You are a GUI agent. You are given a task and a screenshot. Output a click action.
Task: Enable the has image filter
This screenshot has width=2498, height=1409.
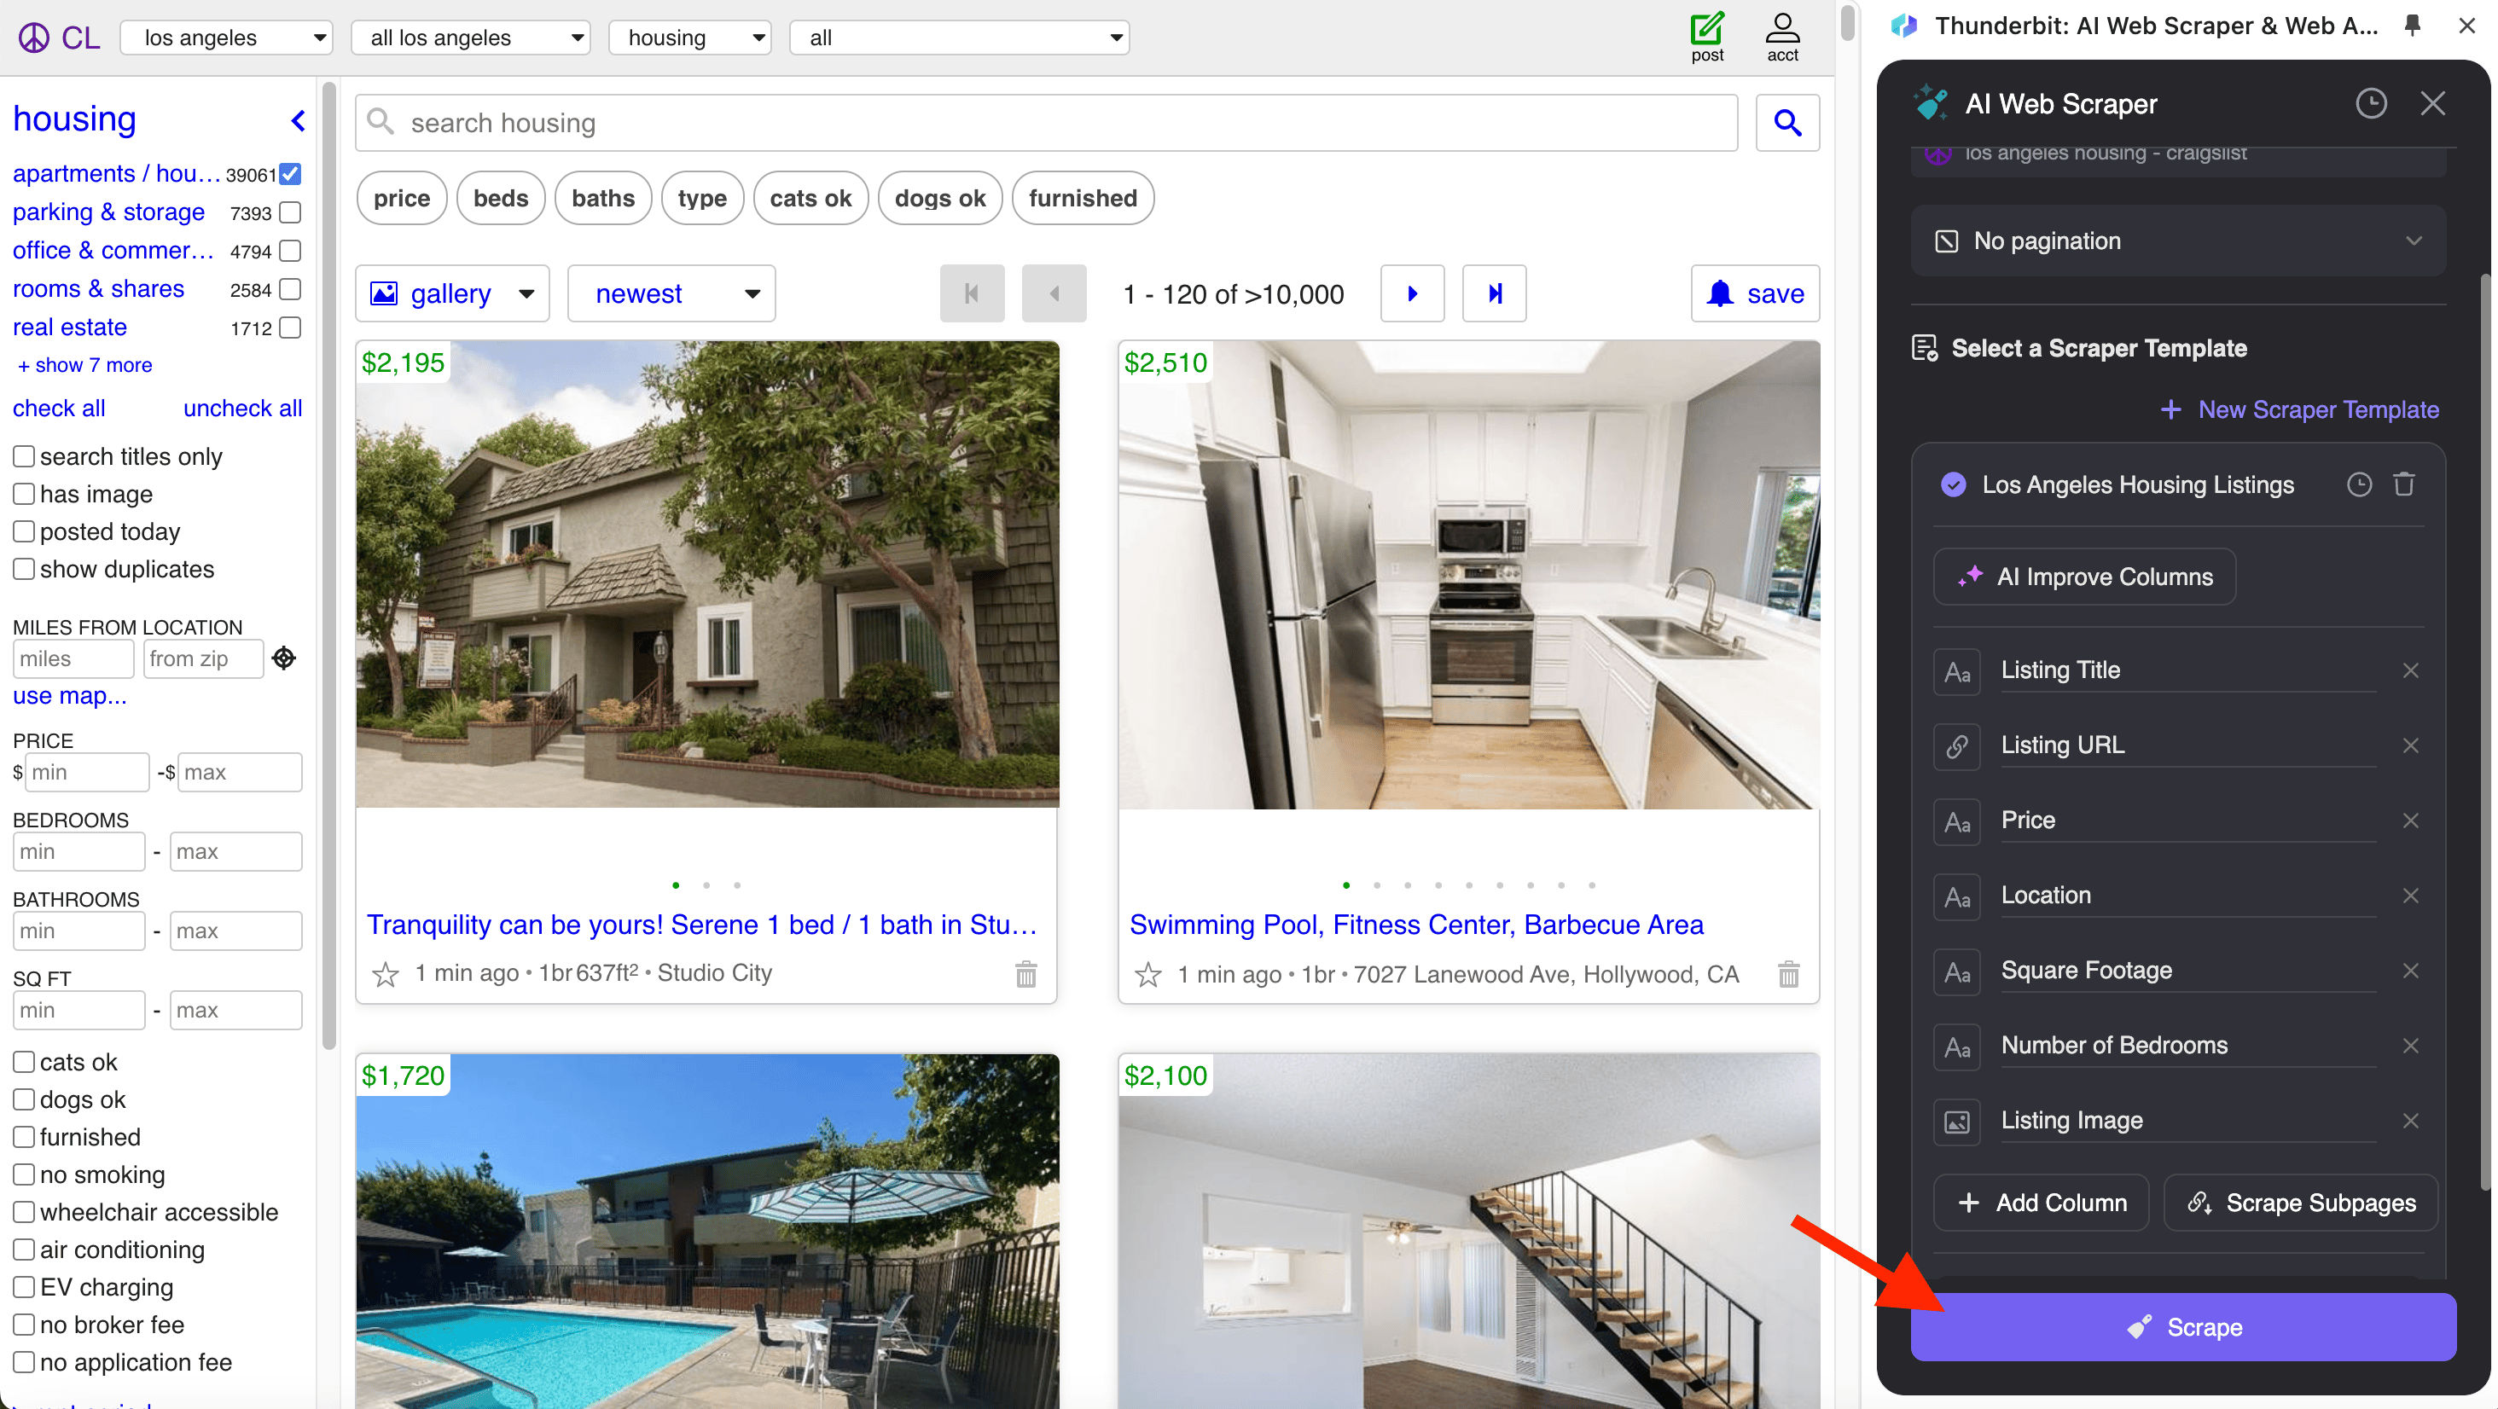[x=23, y=494]
